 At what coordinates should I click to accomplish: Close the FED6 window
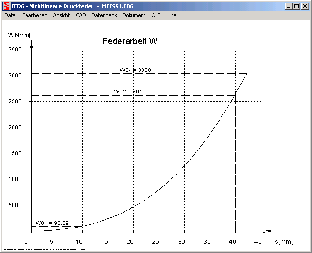coord(305,6)
